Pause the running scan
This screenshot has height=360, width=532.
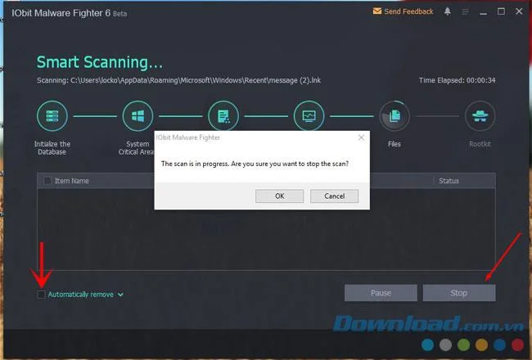click(381, 293)
